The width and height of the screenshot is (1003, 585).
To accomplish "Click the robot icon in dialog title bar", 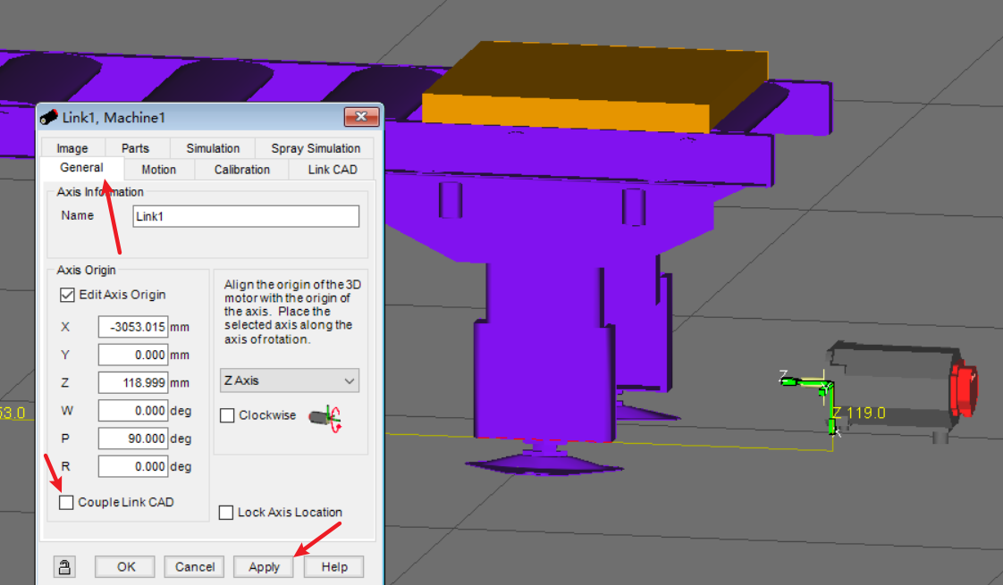I will coord(49,117).
